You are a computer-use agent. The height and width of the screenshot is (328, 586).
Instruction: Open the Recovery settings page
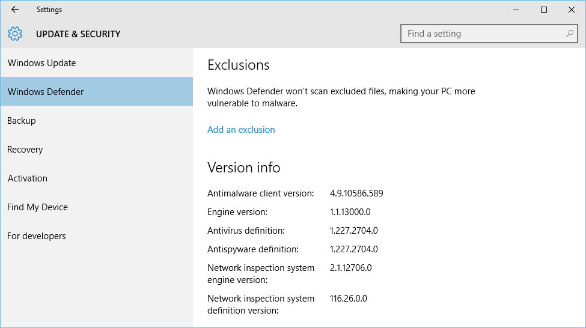click(25, 150)
